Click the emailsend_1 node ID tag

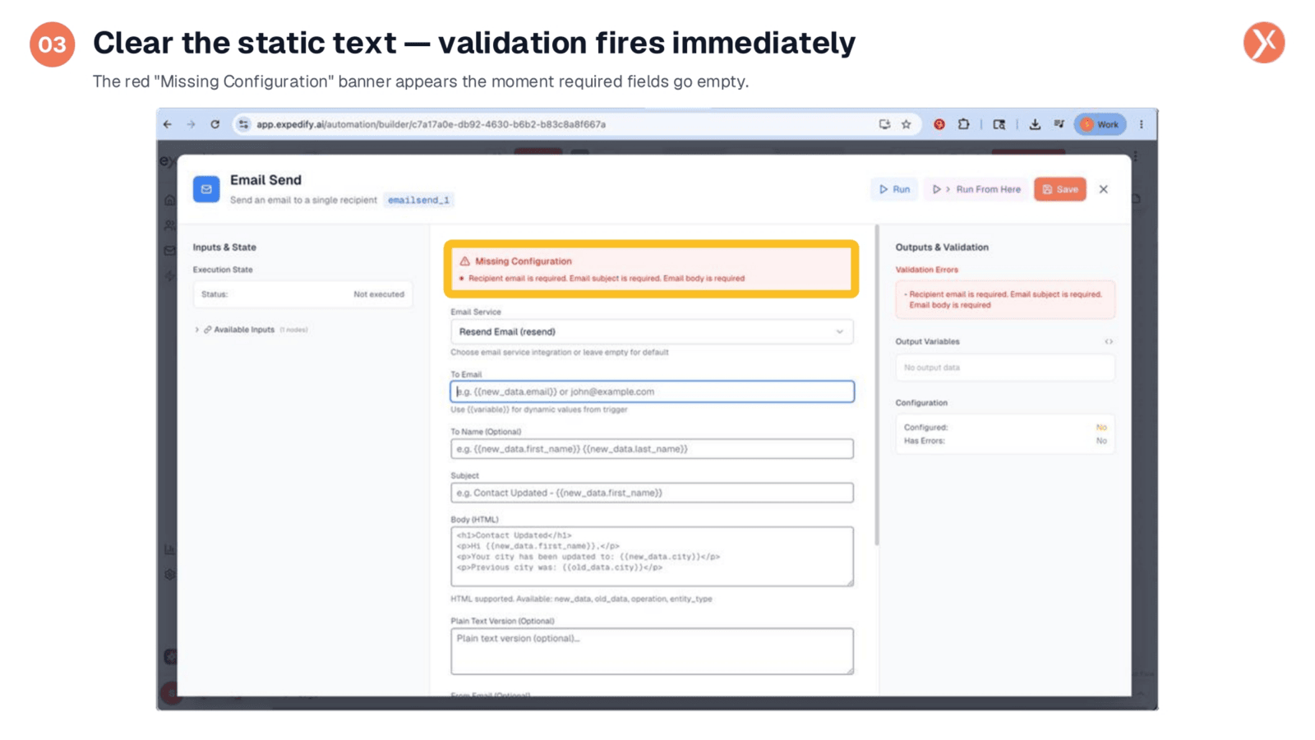(418, 200)
